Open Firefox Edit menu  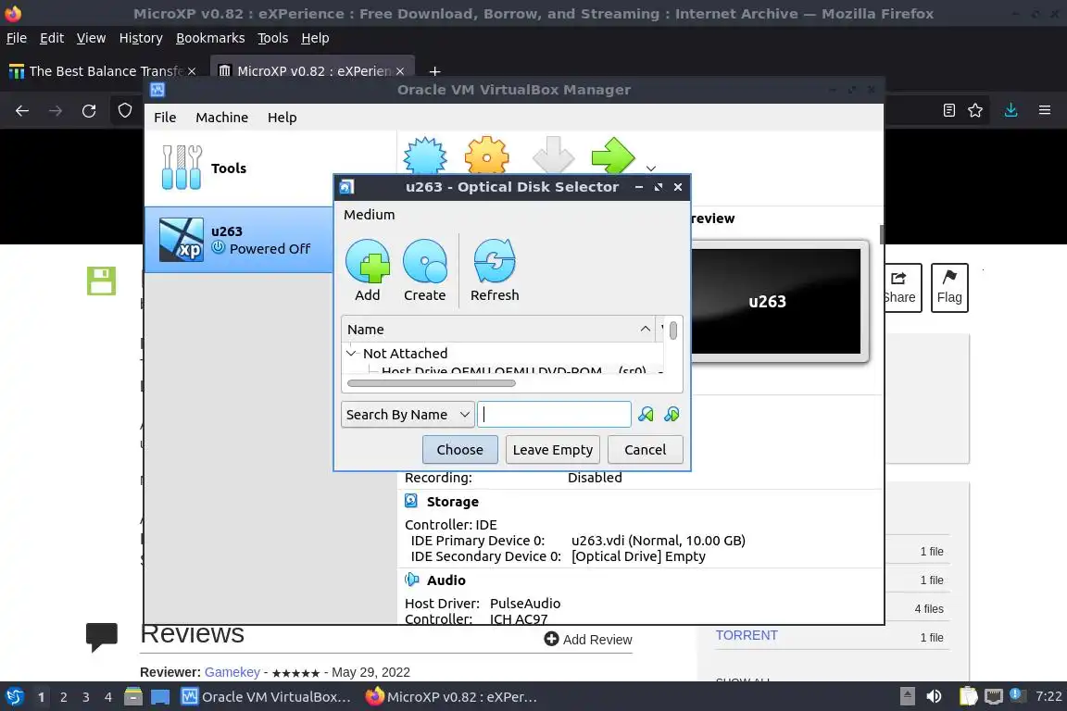point(52,38)
